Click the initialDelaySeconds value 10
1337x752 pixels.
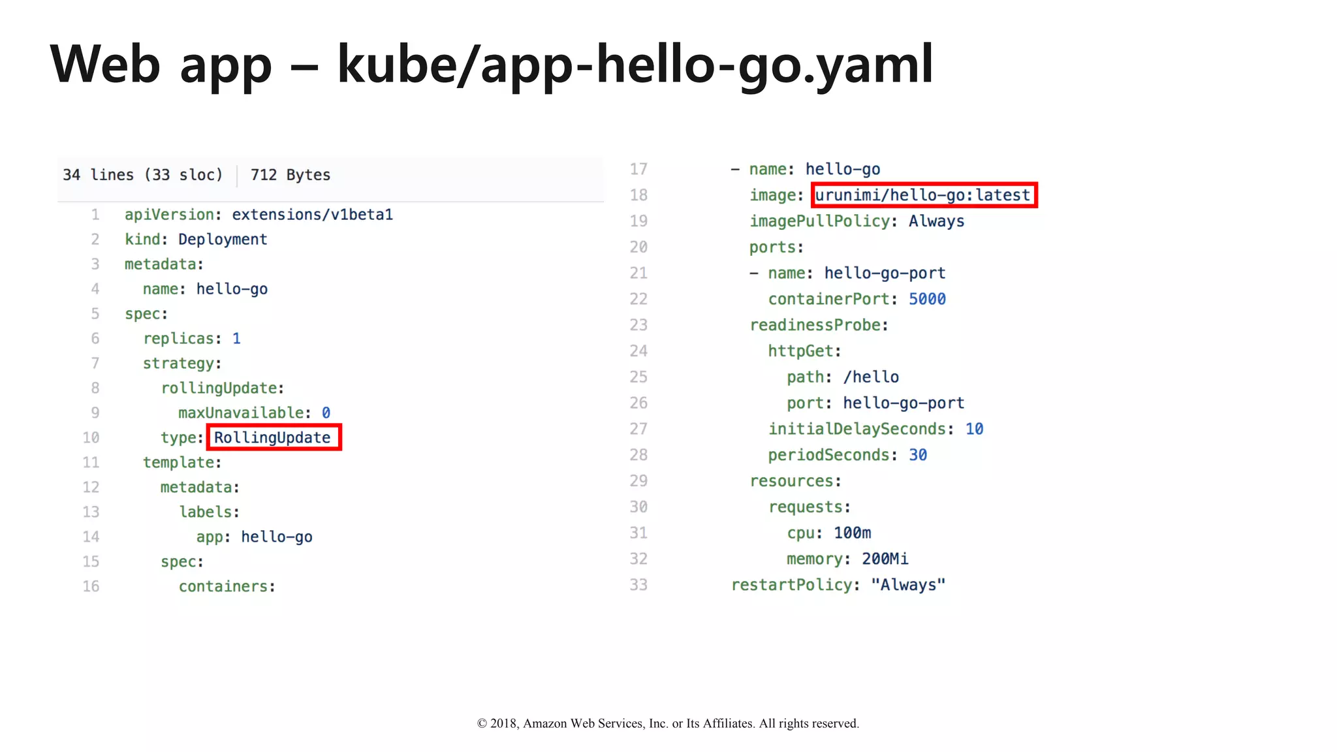pyautogui.click(x=974, y=429)
